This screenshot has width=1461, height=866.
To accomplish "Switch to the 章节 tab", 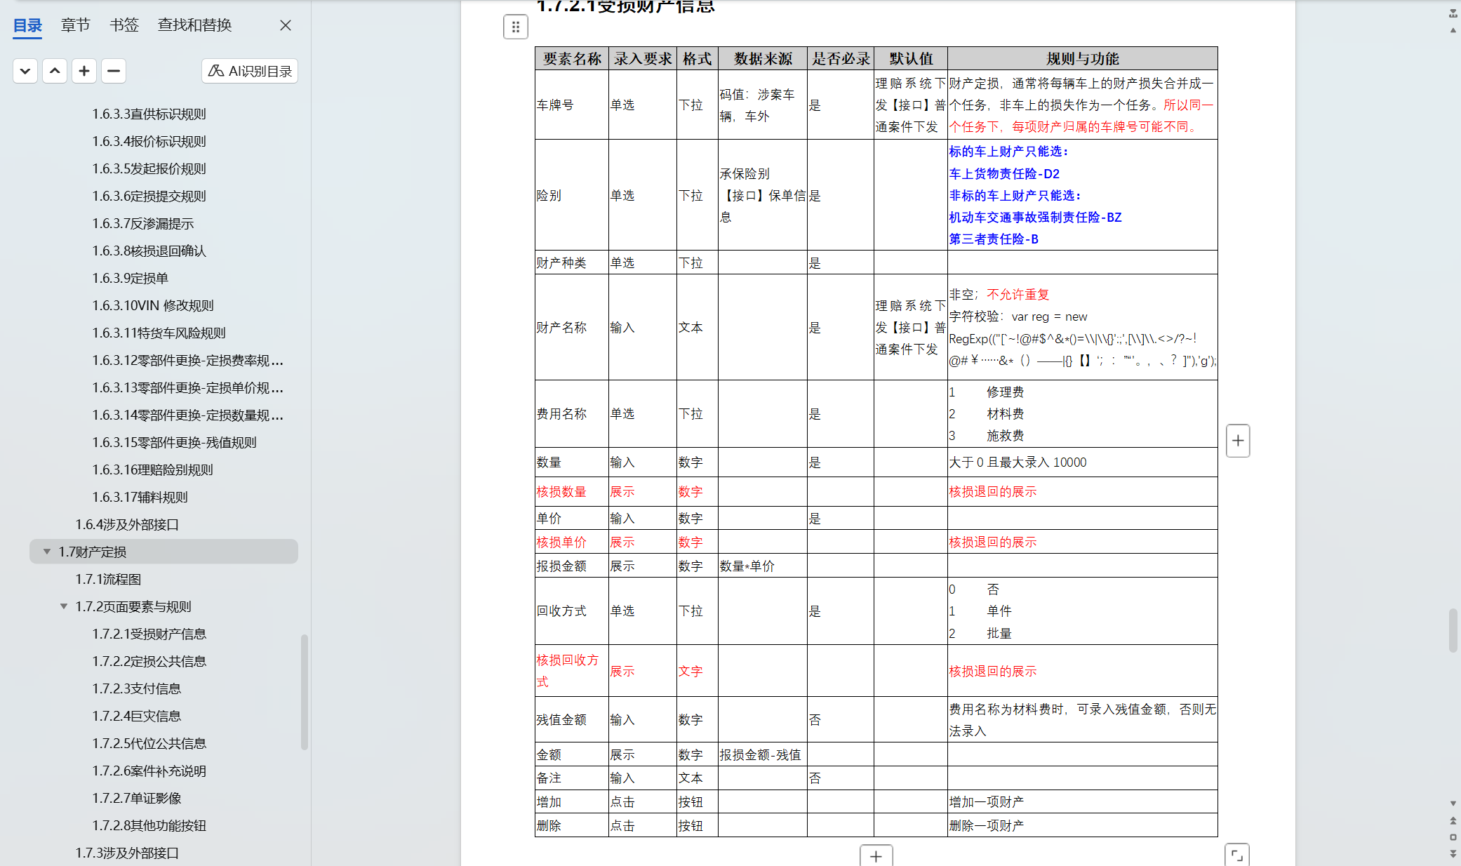I will coord(75,25).
